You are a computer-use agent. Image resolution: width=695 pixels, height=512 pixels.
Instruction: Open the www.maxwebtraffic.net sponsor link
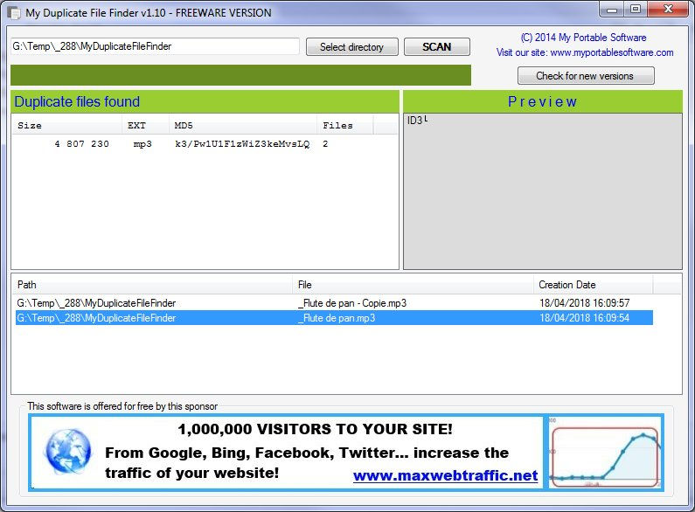pyautogui.click(x=446, y=475)
